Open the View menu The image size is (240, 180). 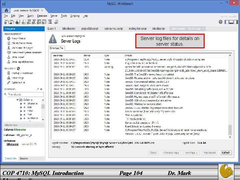tap(21, 16)
